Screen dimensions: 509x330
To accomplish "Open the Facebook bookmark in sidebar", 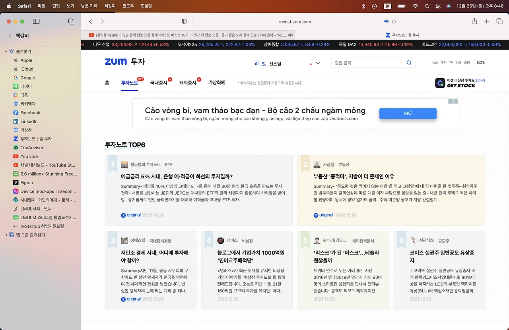I will [x=27, y=113].
